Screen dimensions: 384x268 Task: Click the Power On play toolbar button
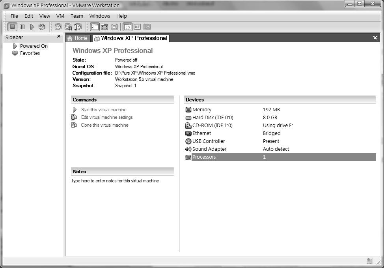pos(32,27)
